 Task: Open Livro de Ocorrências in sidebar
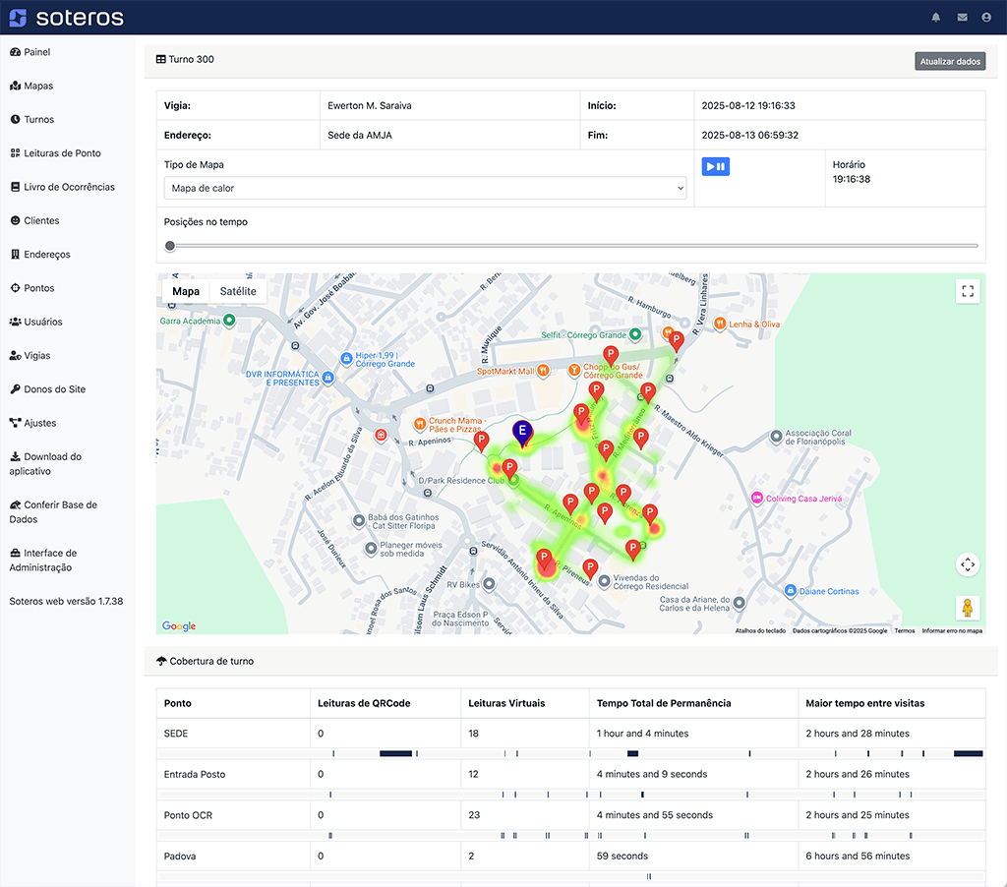[69, 187]
